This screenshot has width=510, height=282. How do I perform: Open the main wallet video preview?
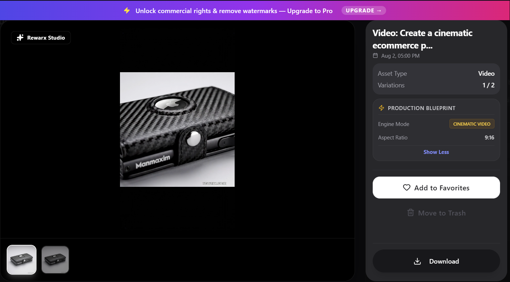click(177, 130)
